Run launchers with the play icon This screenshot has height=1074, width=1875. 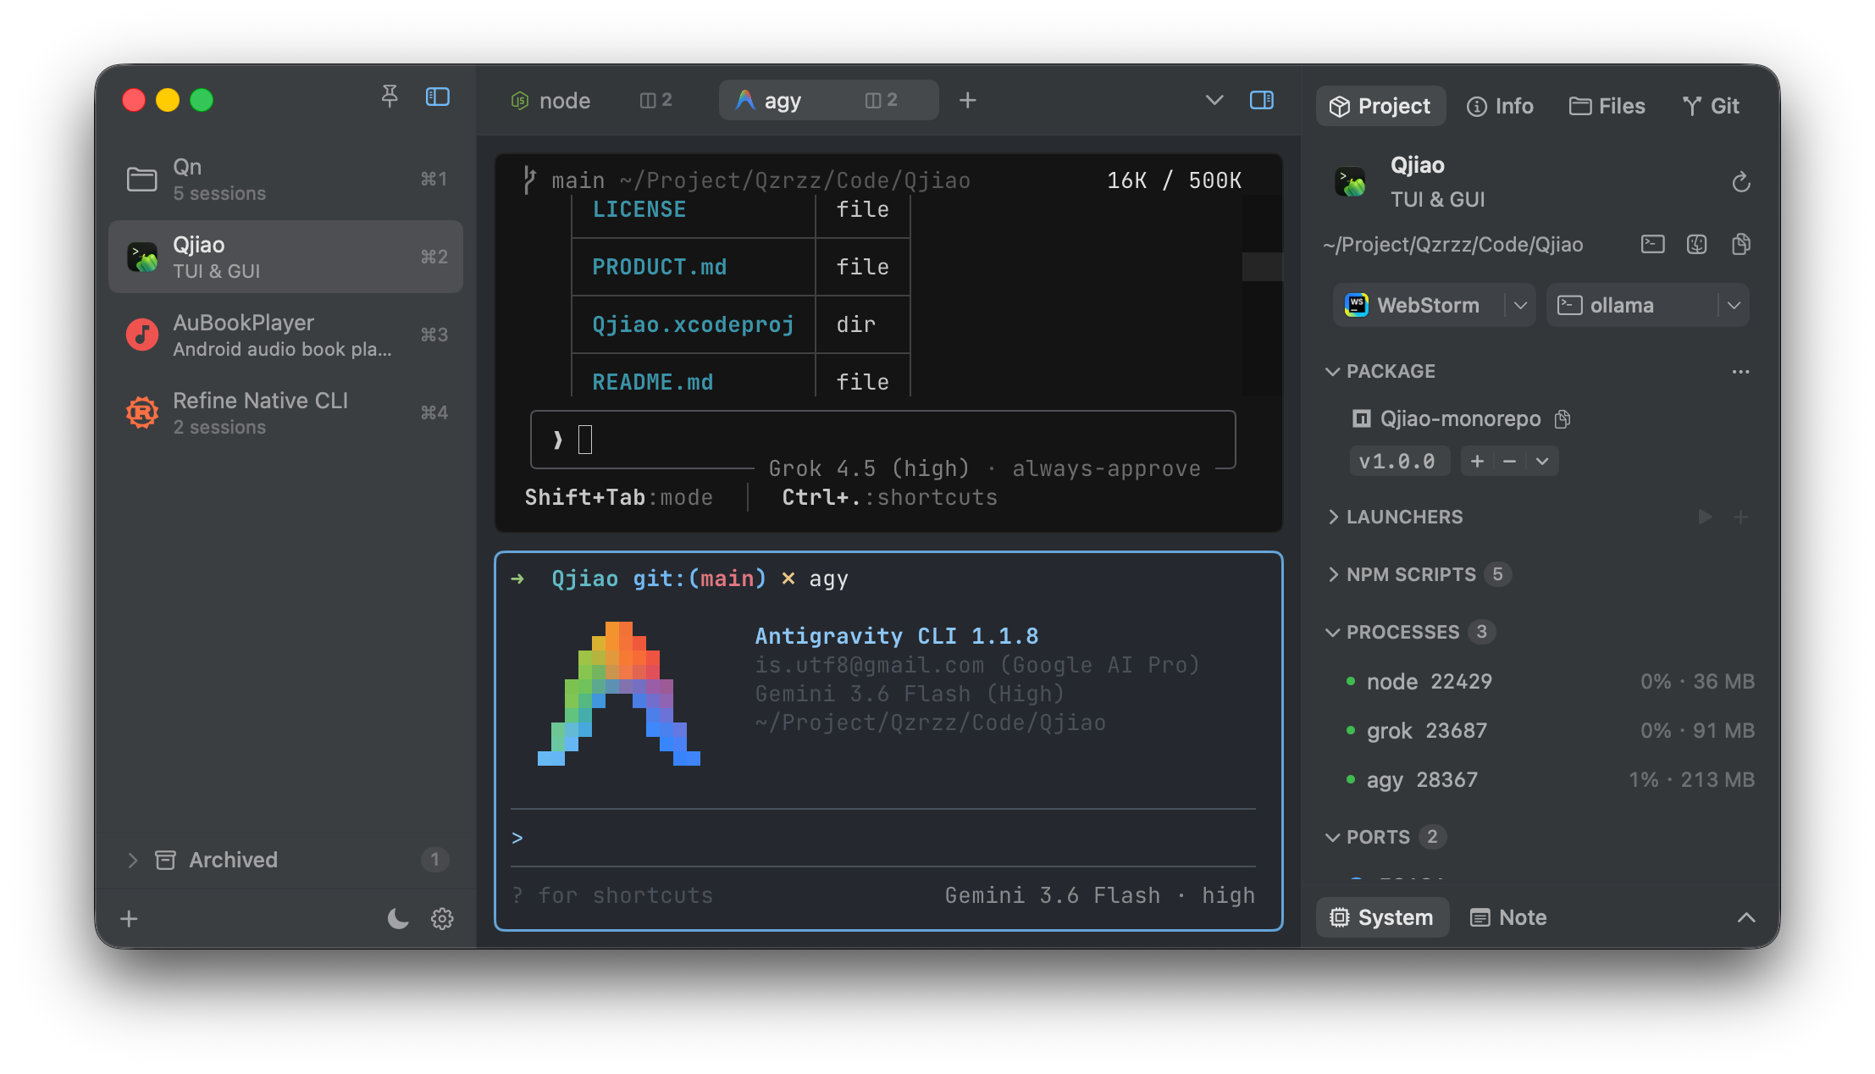(x=1705, y=517)
